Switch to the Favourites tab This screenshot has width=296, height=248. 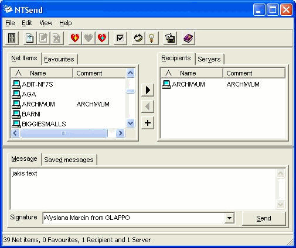(59, 59)
